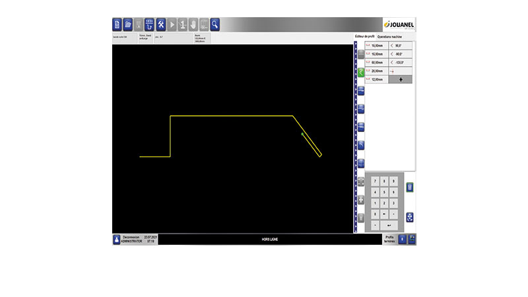This screenshot has height=297, width=528.
Task: Click the bottom-right profile graph icon
Action: pos(411,239)
